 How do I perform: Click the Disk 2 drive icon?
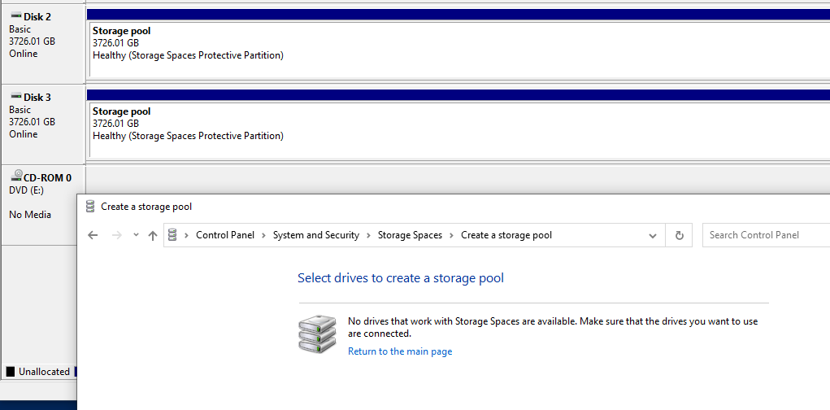16,16
